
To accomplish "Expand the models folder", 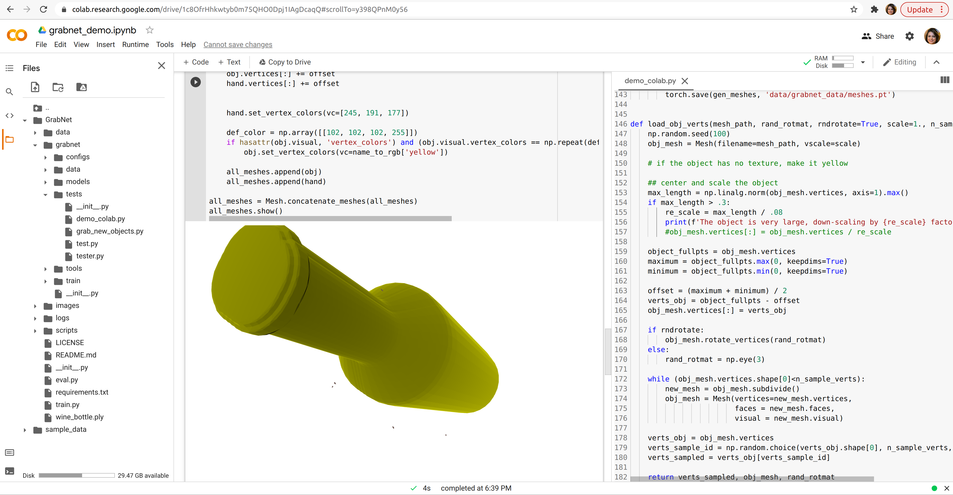I will coord(45,182).
